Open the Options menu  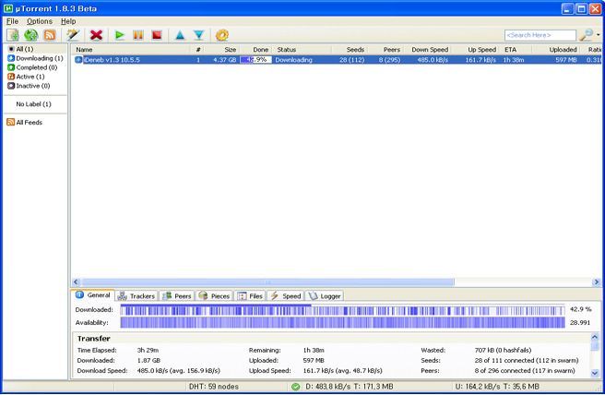[40, 21]
